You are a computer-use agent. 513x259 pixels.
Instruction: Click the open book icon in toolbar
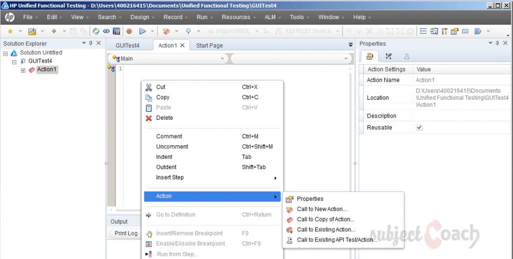point(465,32)
